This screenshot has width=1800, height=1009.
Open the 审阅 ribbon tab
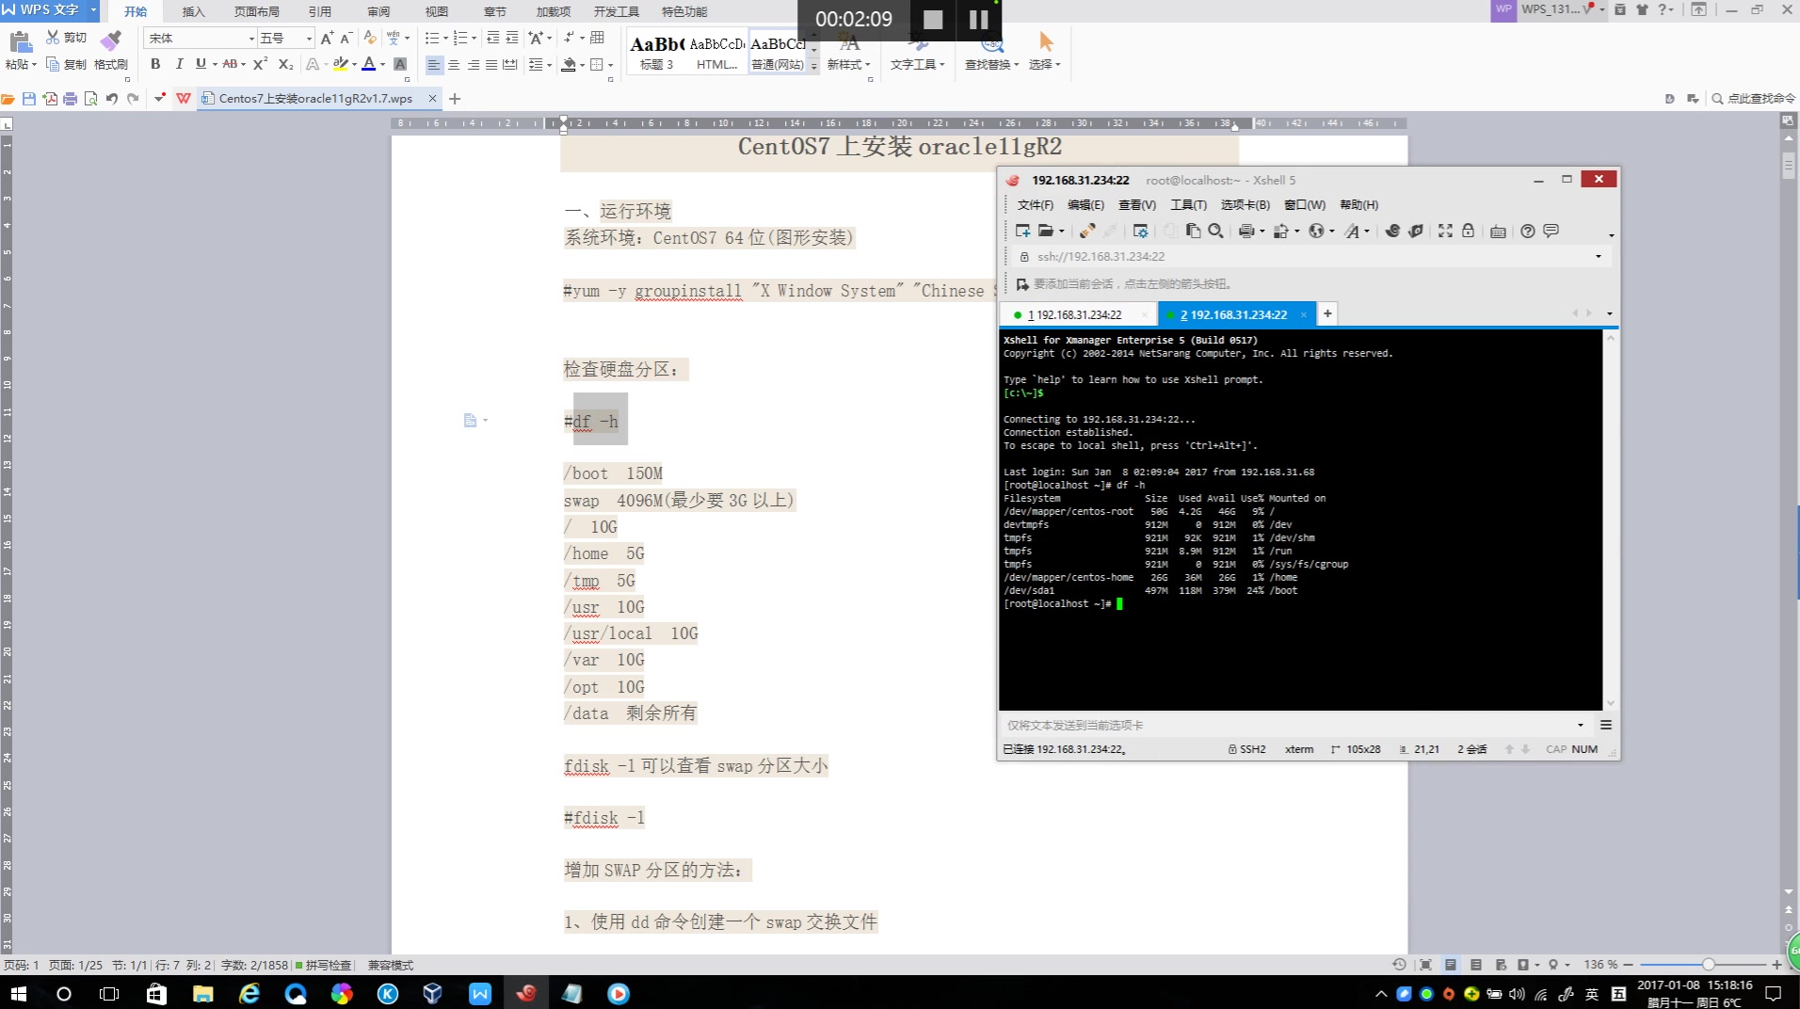pos(378,11)
